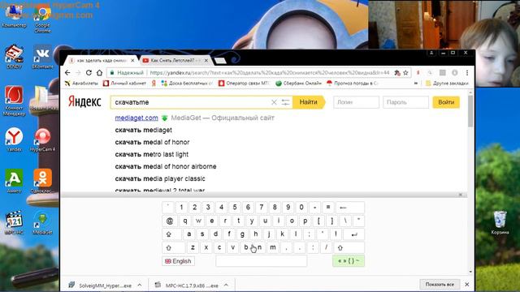Open the Корзина recycle bin

pyautogui.click(x=500, y=222)
